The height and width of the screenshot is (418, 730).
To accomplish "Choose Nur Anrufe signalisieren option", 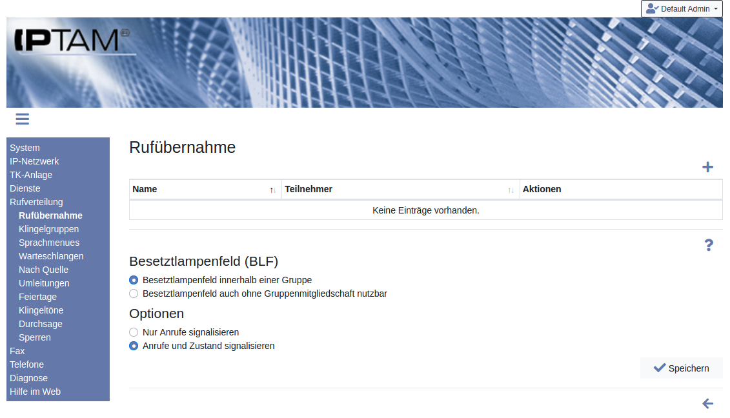I will point(134,332).
